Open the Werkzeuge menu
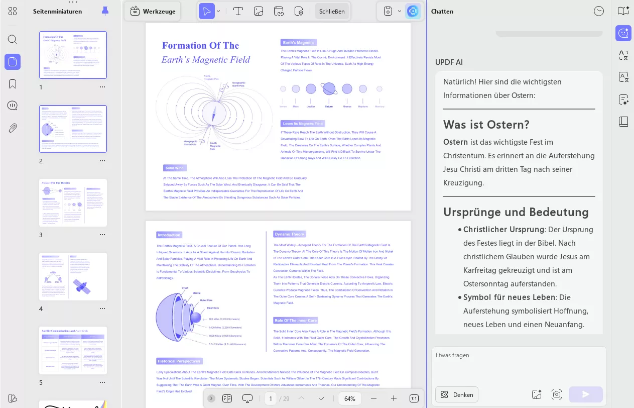Screen dimensions: 634x408 (x=153, y=11)
